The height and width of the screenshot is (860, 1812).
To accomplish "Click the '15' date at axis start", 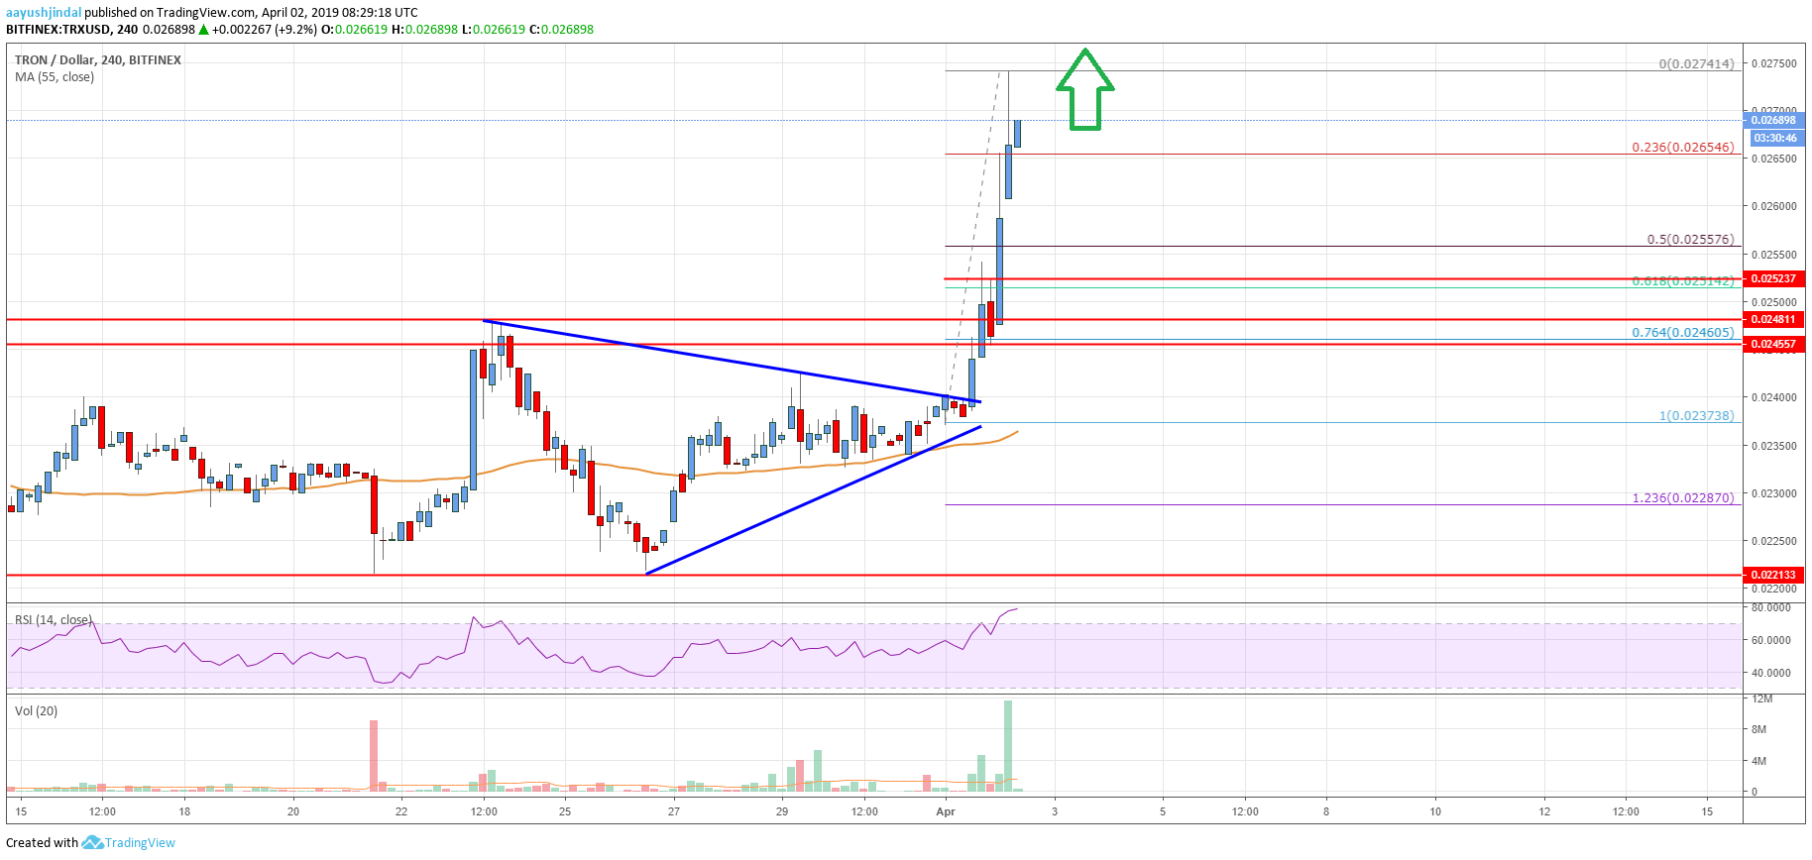I will point(21,811).
